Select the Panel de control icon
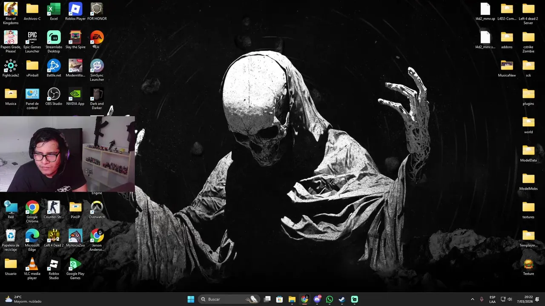Image resolution: width=545 pixels, height=306 pixels. (x=32, y=99)
